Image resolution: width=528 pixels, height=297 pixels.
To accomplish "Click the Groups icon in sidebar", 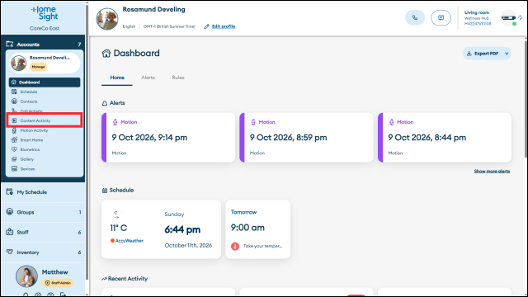I will 9,212.
